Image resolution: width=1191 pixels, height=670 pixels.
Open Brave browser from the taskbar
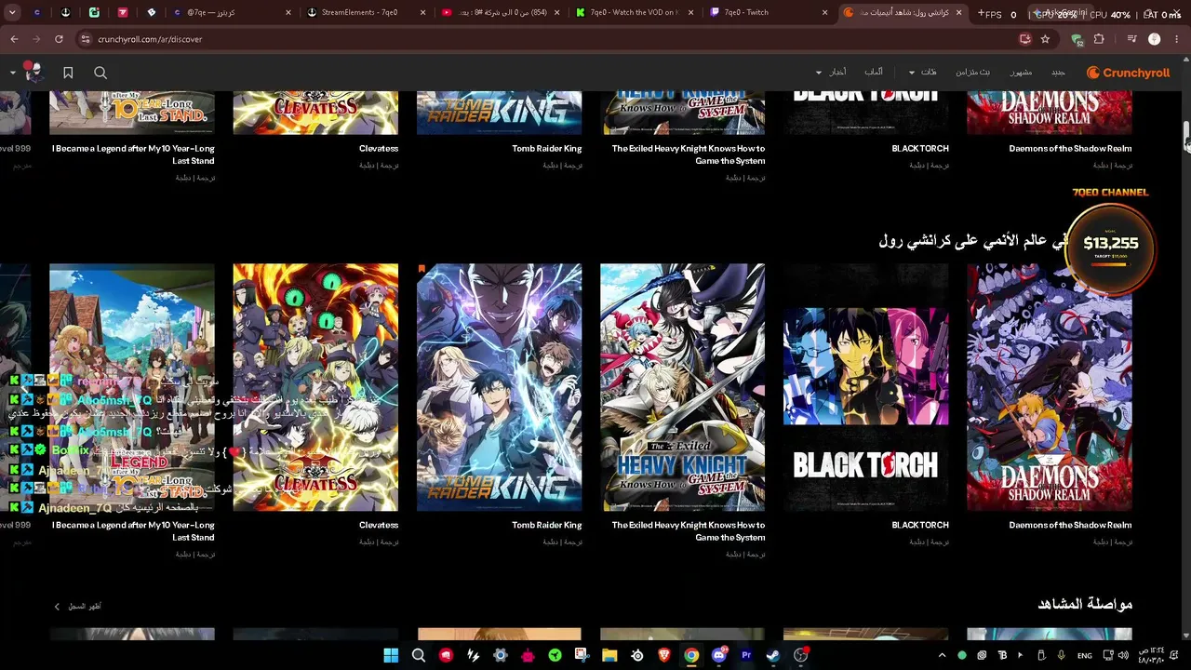pos(664,655)
